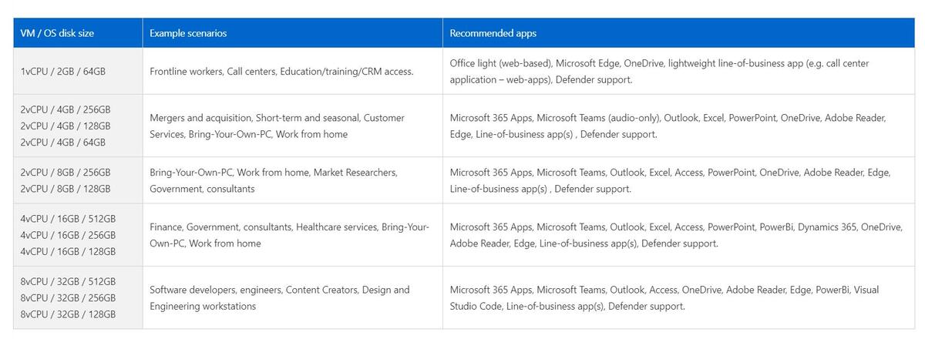The width and height of the screenshot is (925, 339).
Task: Select the 4vCPU / 16GB / 512GB entry
Action: (68, 219)
